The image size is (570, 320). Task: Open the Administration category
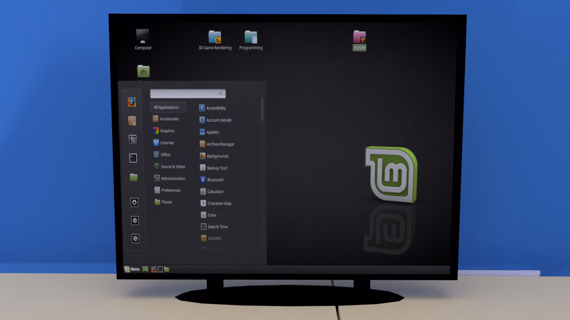tap(171, 179)
